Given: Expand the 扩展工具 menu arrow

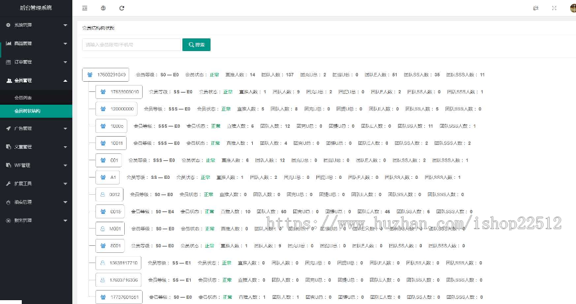Looking at the screenshot, I should [x=65, y=184].
